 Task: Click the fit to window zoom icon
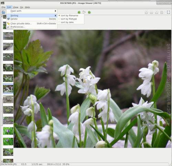162,12
